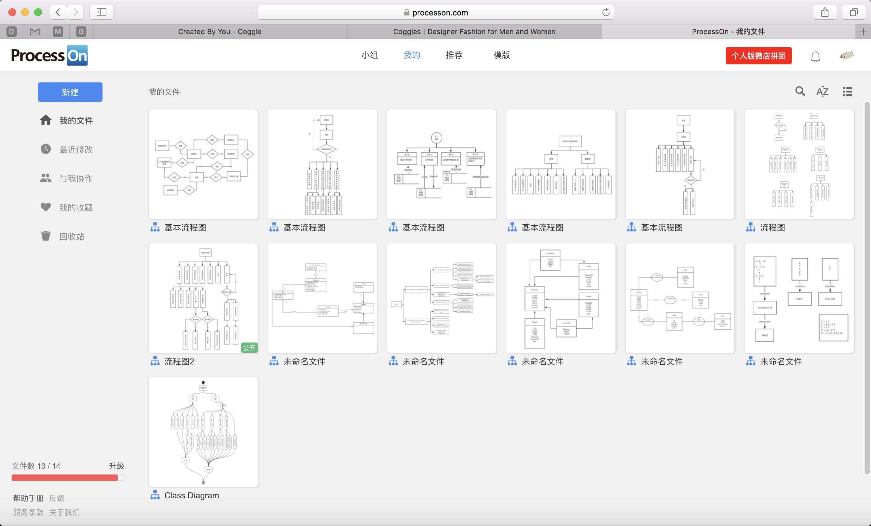Open the 帮助手册 help manual link

coord(28,498)
